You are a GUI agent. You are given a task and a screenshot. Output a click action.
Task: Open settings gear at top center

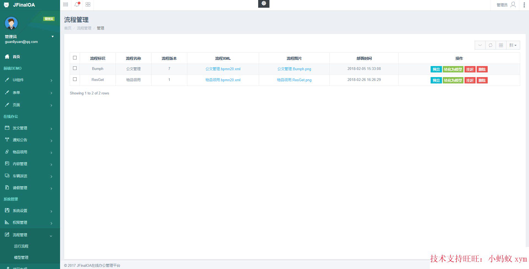tap(264, 4)
